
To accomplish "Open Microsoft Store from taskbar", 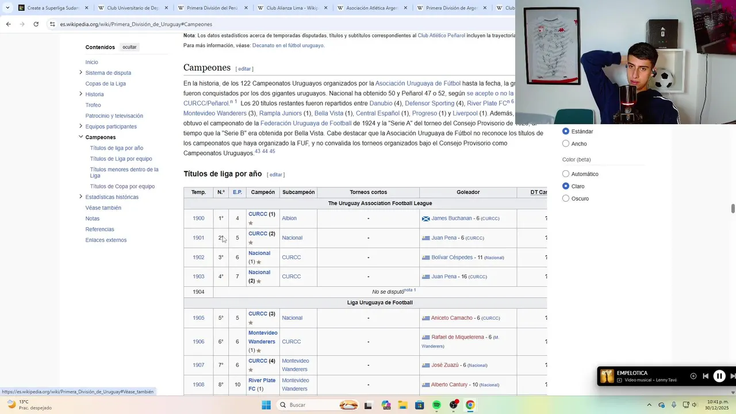I will click(x=420, y=405).
